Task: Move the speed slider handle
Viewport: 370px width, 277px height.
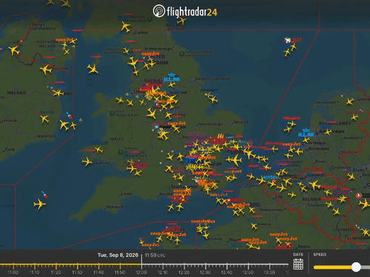Action: 356,267
